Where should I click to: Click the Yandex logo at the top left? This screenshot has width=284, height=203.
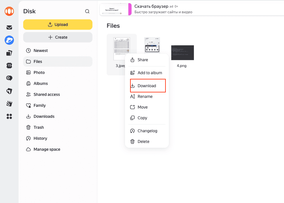point(9,11)
